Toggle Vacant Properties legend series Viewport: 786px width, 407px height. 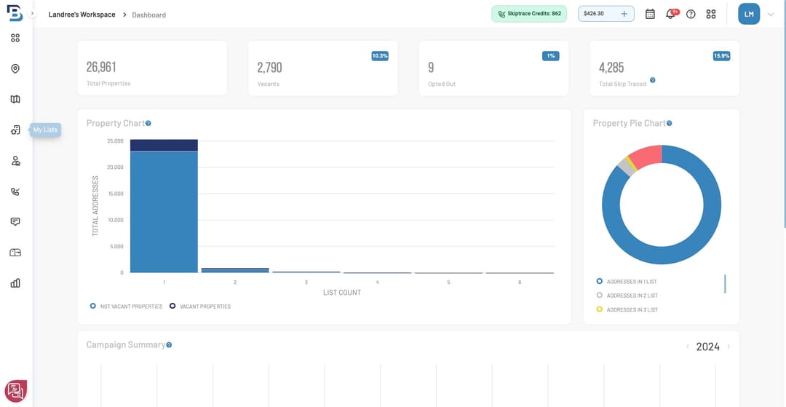200,307
